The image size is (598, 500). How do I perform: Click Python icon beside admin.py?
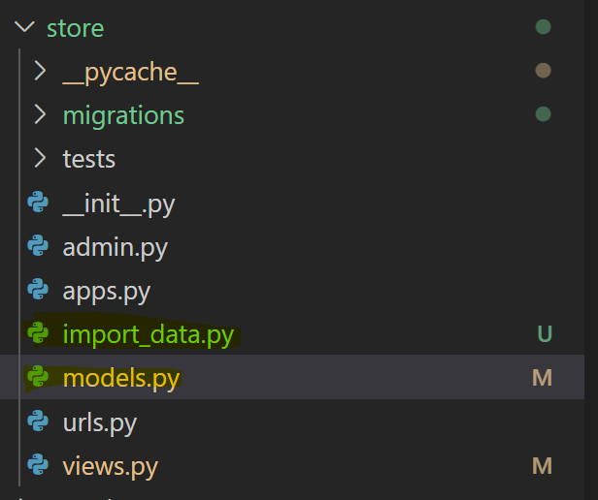(39, 247)
